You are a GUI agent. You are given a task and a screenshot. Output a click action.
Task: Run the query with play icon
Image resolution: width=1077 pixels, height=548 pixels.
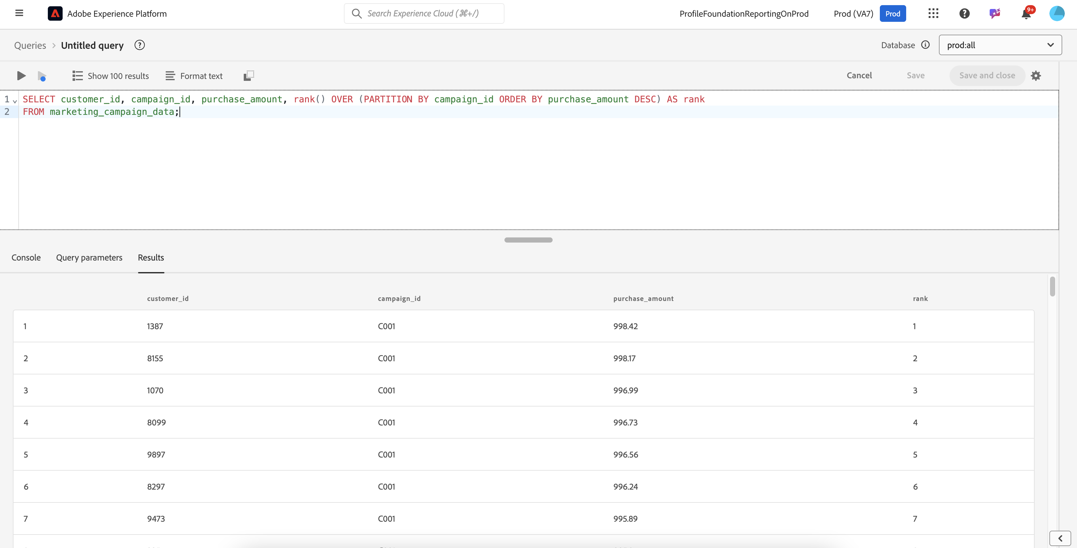(21, 76)
